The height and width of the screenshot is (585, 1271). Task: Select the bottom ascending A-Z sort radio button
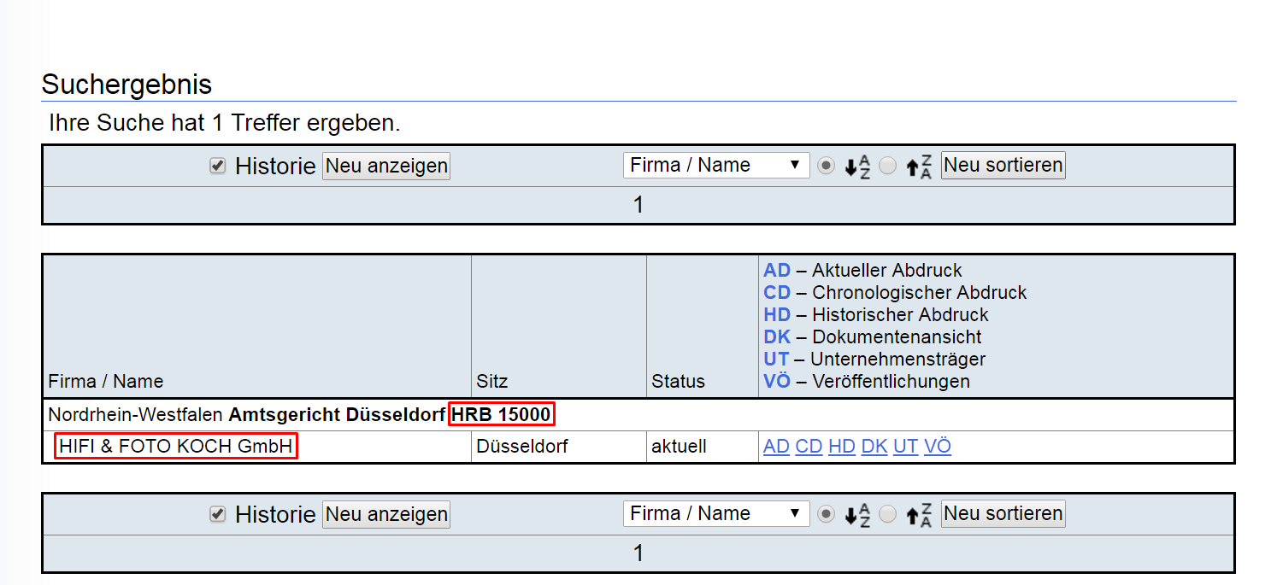tap(826, 515)
